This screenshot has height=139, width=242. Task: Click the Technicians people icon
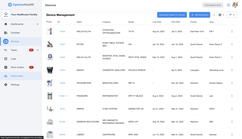(6, 76)
